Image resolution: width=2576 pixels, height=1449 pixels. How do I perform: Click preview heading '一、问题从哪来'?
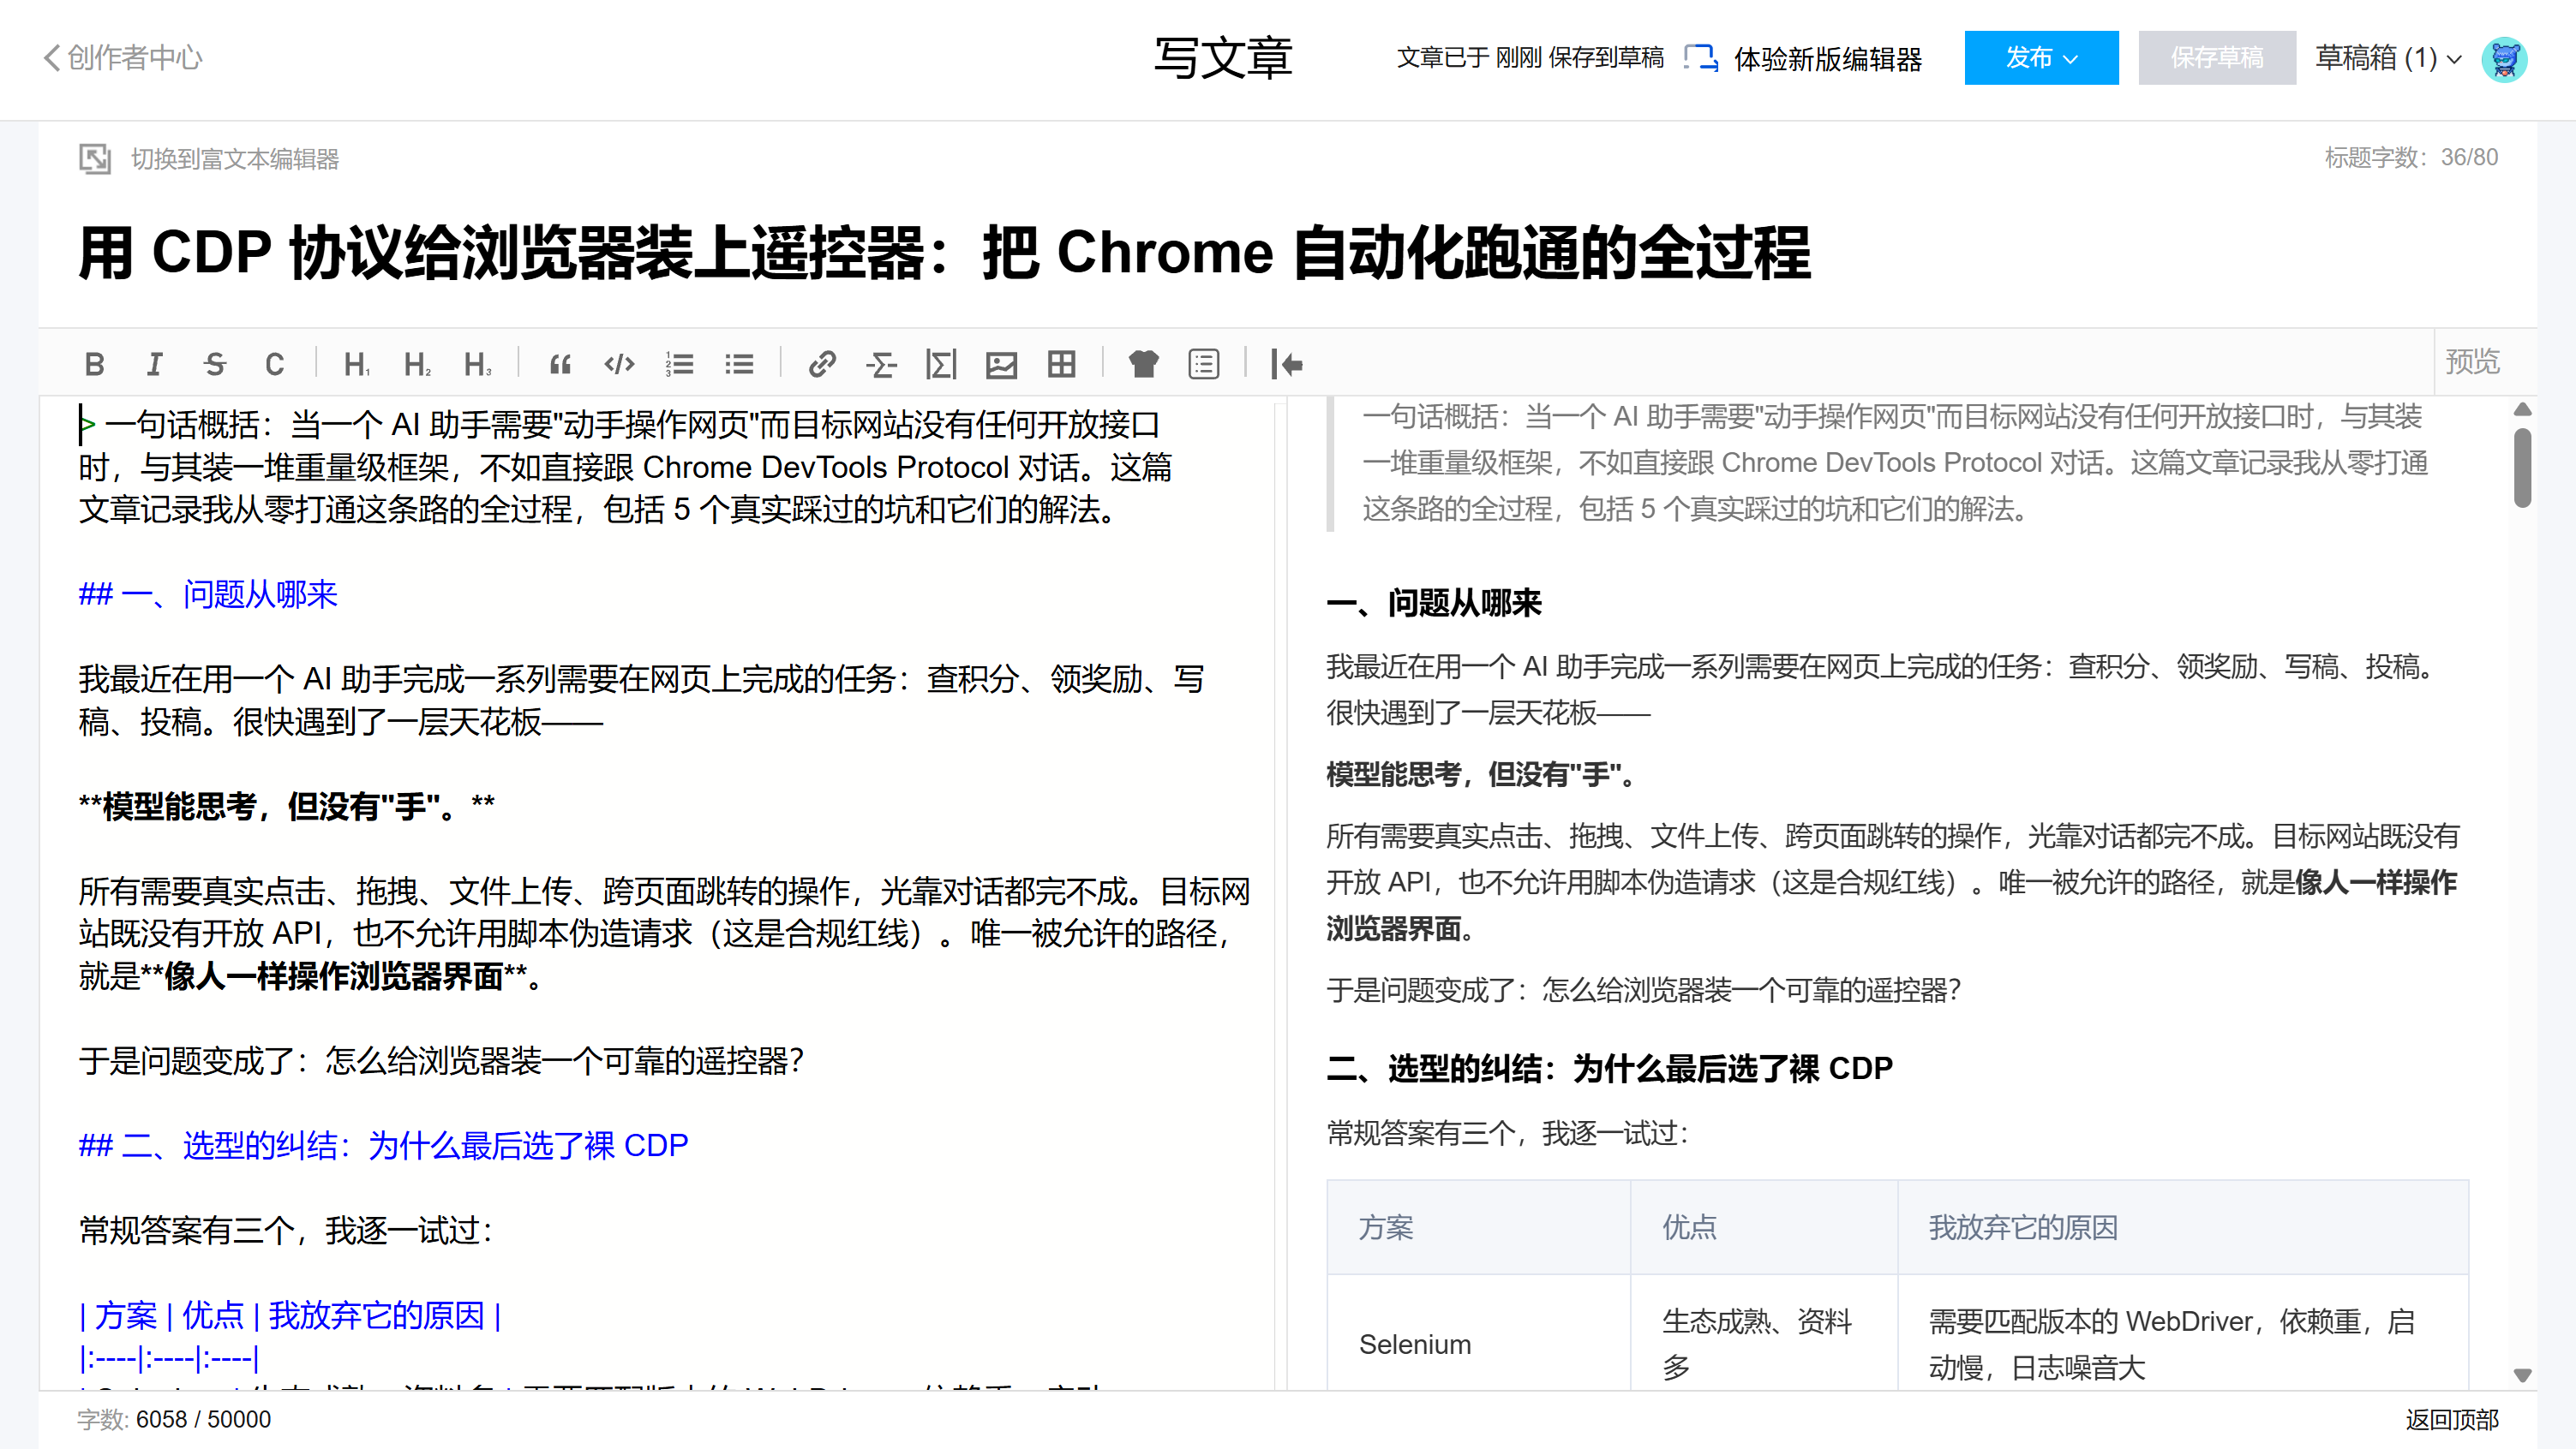[x=1434, y=603]
